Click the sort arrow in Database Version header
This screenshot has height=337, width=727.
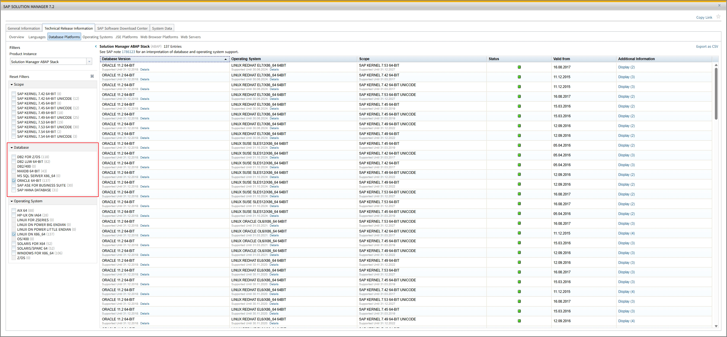(225, 59)
